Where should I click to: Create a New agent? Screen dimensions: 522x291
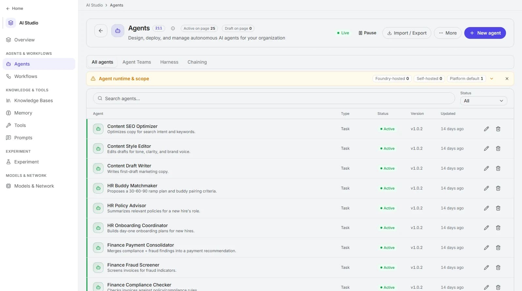(x=485, y=33)
